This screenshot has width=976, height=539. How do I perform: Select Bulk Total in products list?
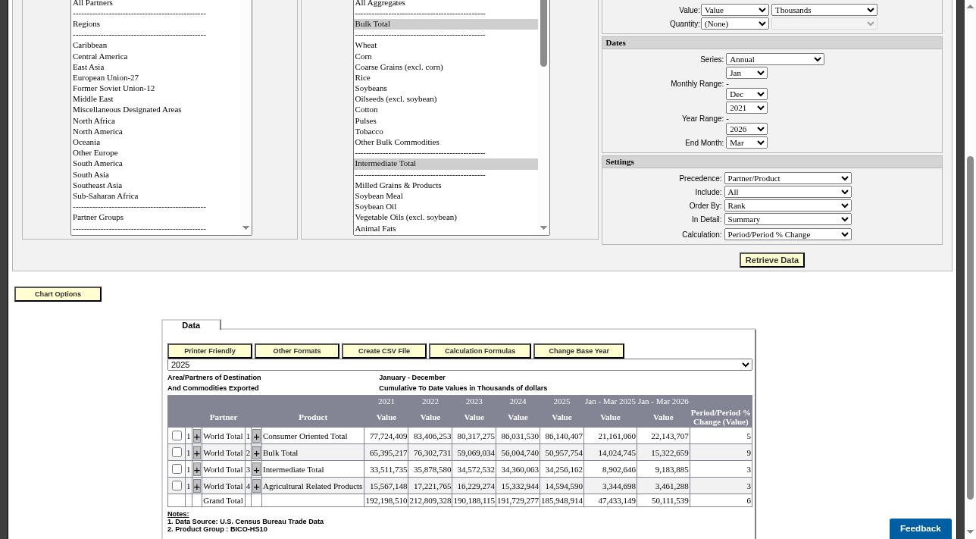point(446,24)
